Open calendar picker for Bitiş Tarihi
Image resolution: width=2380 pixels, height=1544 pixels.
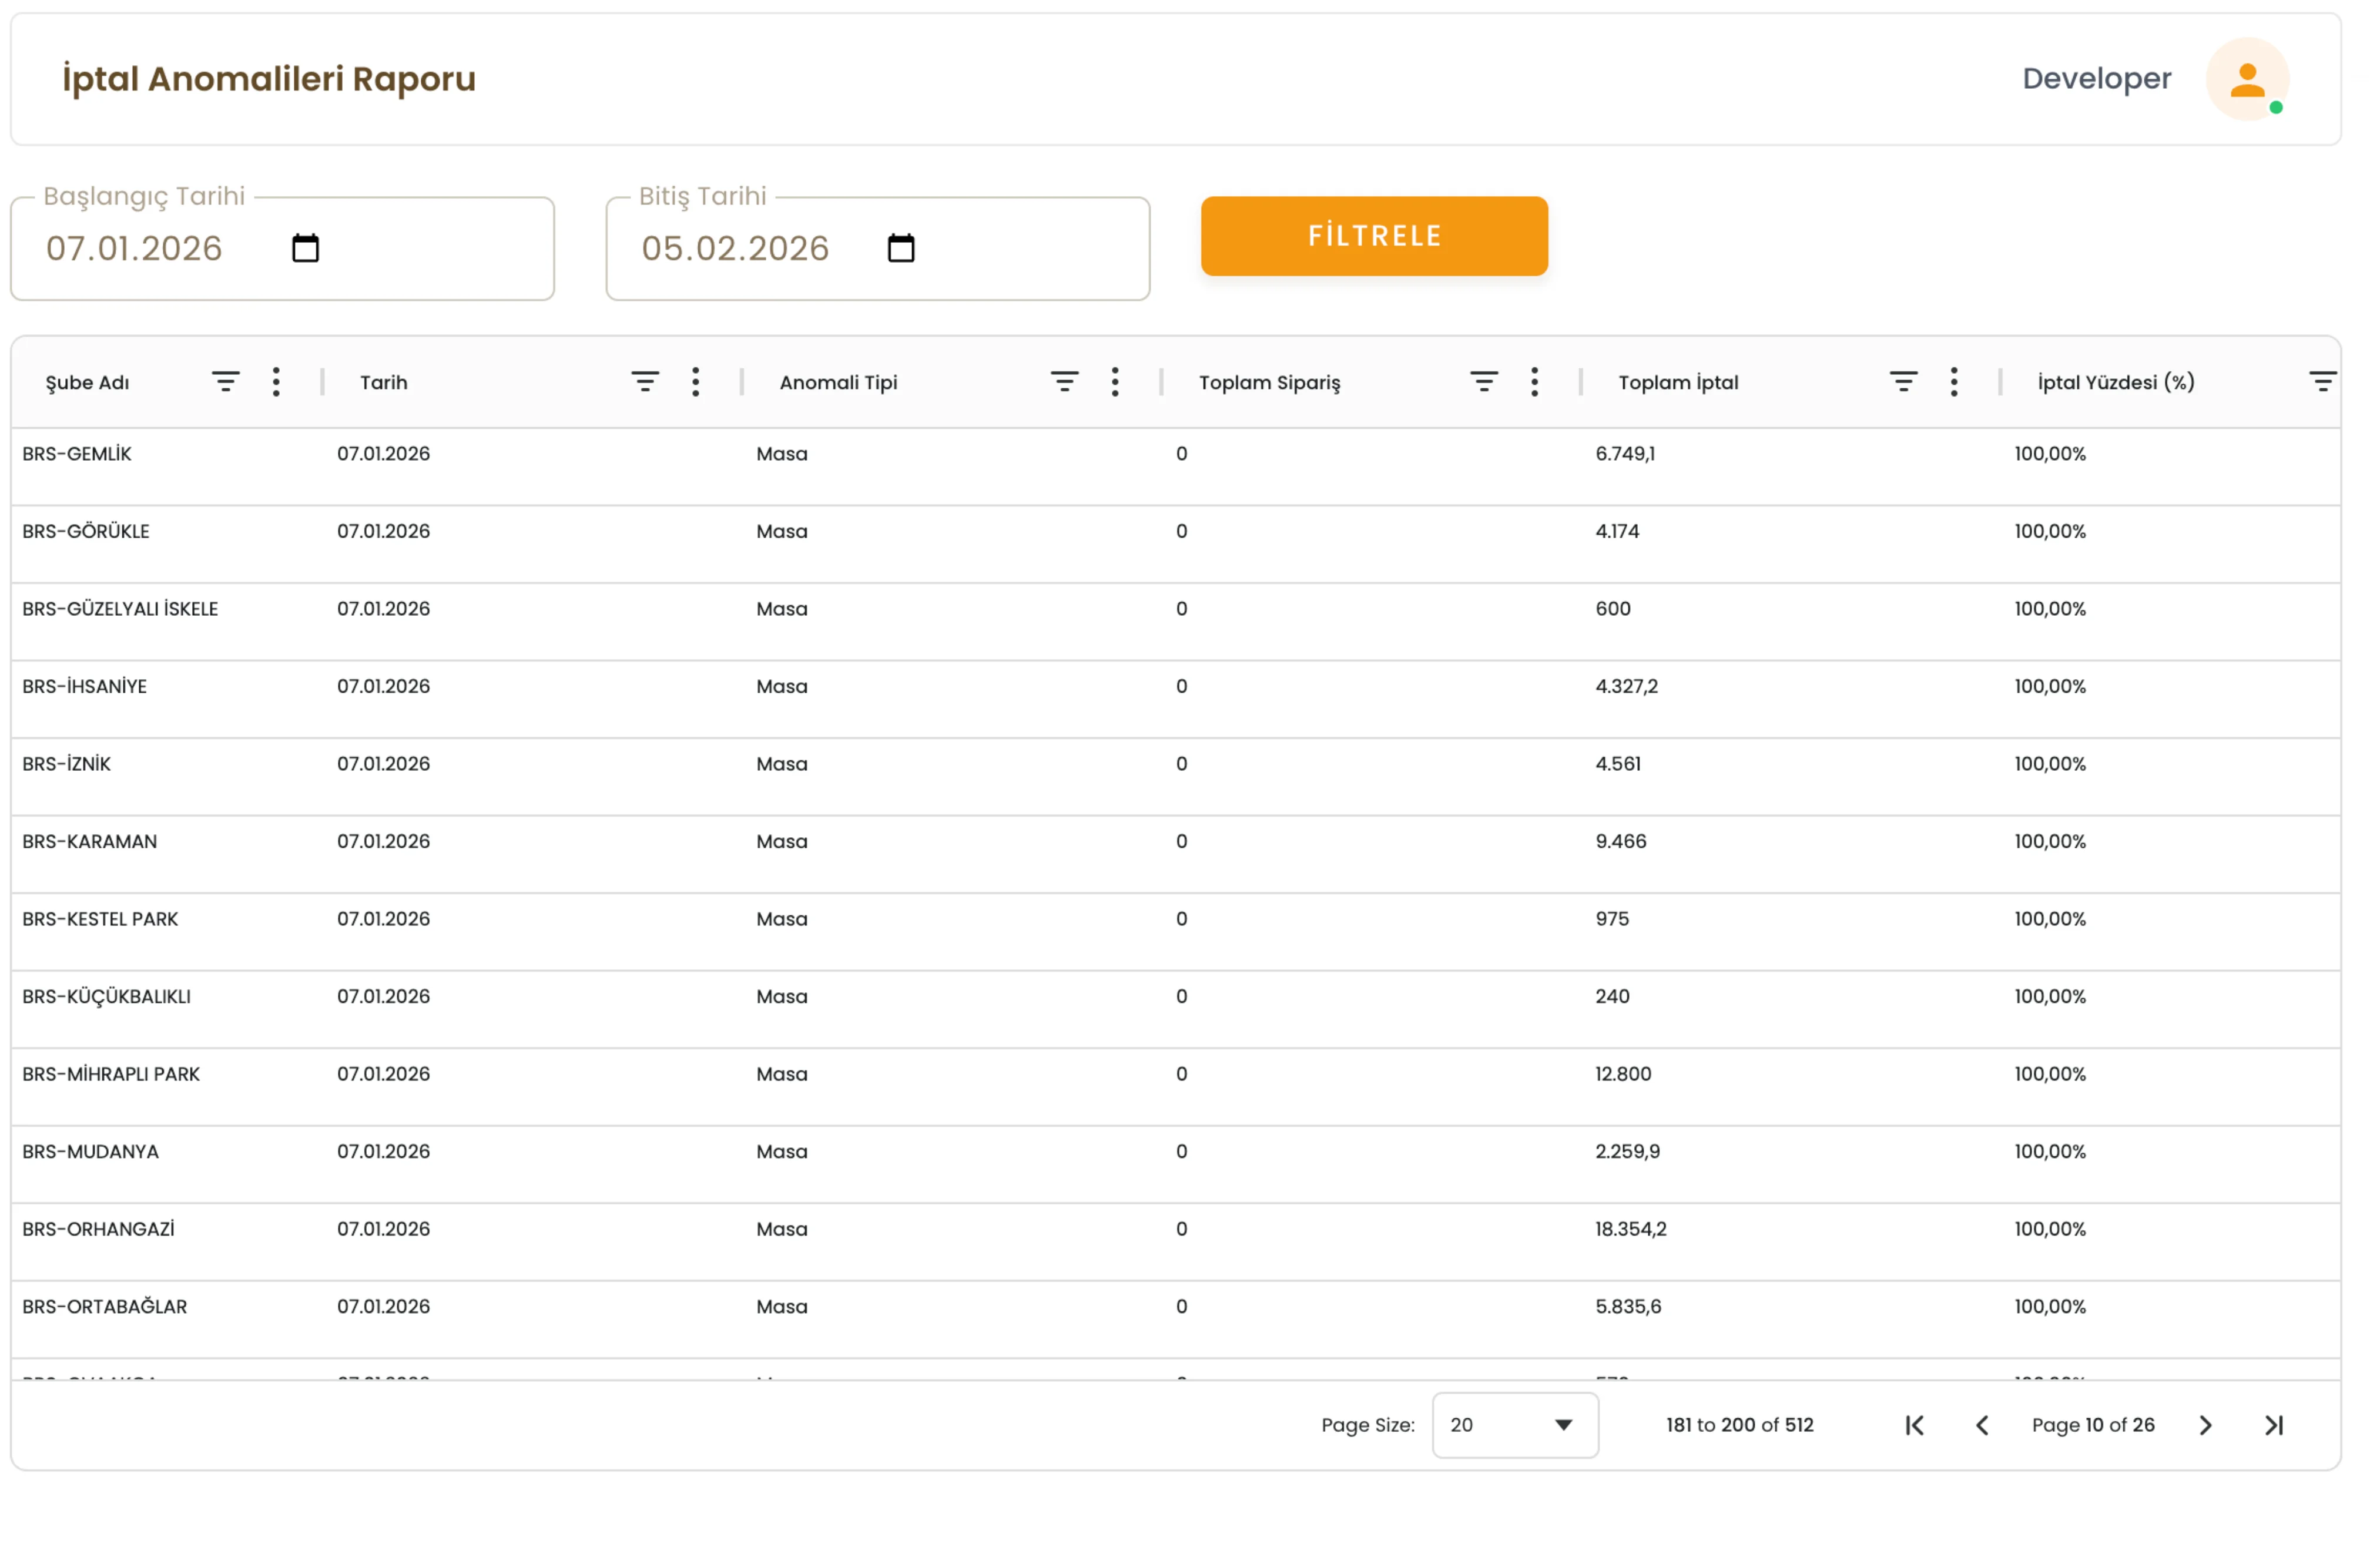pos(900,248)
